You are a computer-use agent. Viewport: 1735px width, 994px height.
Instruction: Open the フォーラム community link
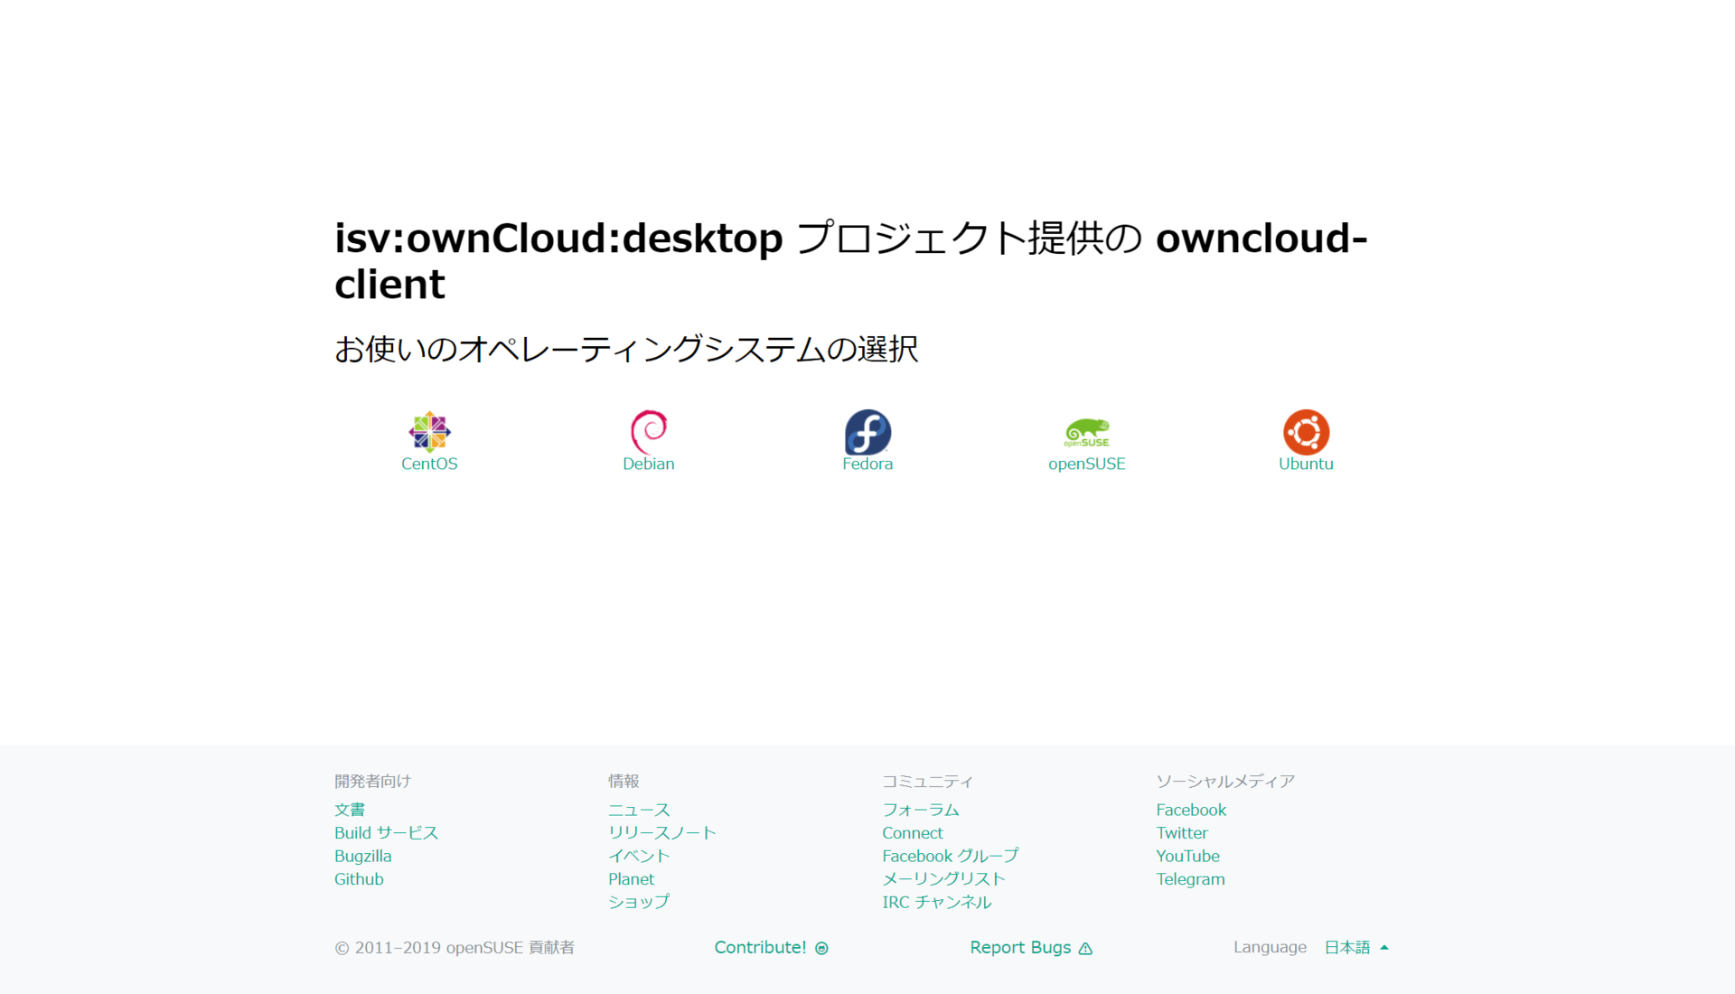click(x=921, y=810)
